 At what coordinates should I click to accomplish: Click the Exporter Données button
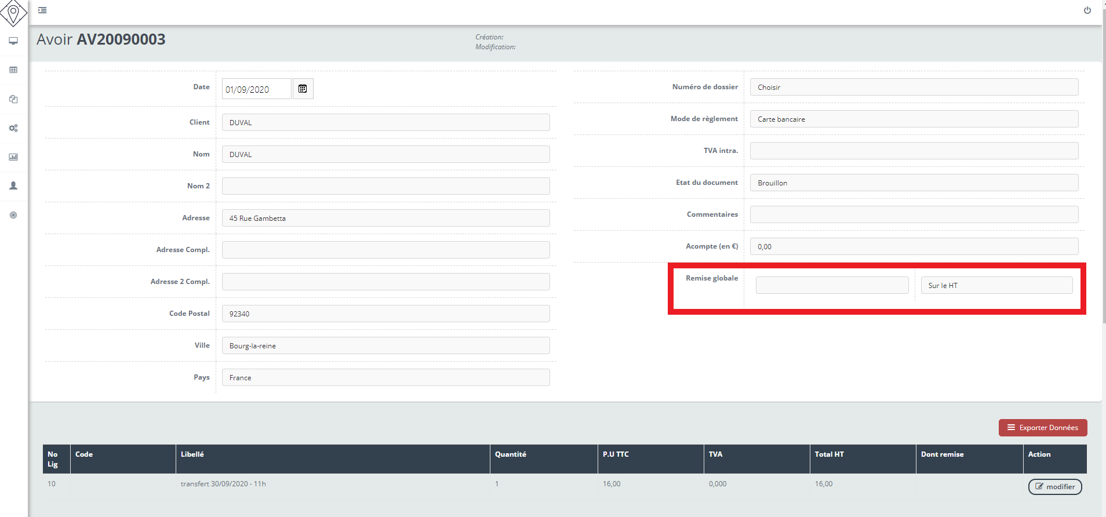click(1042, 428)
